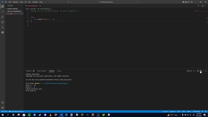Open the Explorer view in activity bar
This screenshot has height=117, width=208.
point(3,6)
